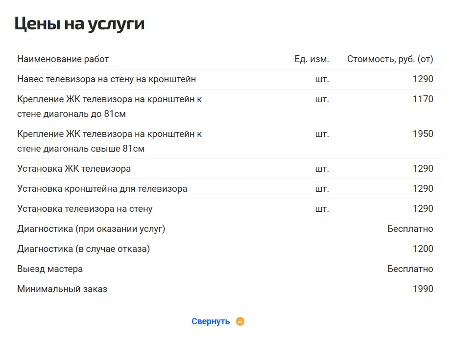Click the "Выезд мастера" row
Screen dimensions: 453x338
coord(50,269)
